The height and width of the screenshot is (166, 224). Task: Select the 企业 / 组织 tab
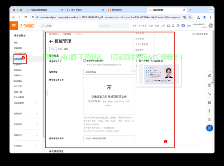[x=63, y=49]
